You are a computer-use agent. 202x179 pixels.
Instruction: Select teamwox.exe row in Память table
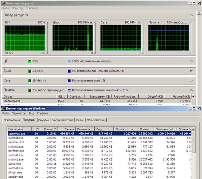pyautogui.click(x=97, y=101)
